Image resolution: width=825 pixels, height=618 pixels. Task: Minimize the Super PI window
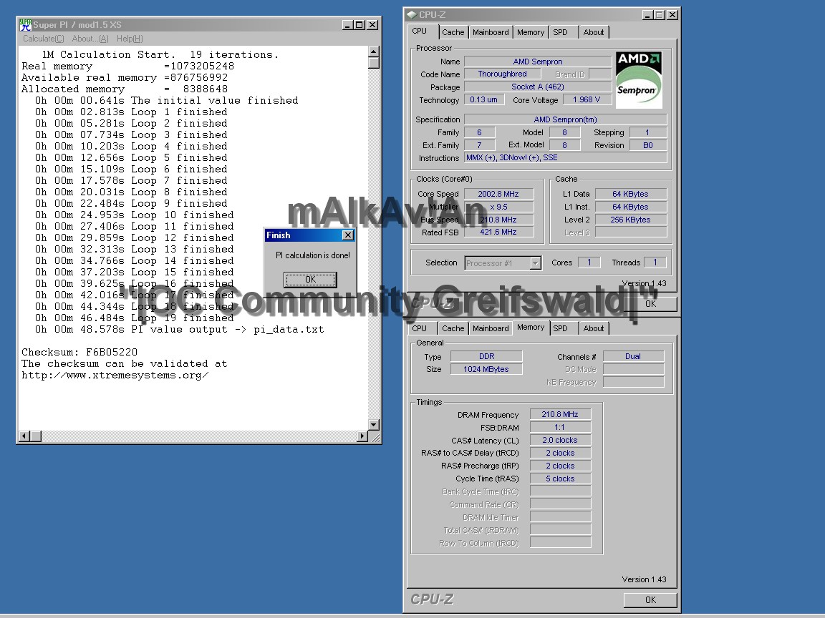[x=347, y=25]
